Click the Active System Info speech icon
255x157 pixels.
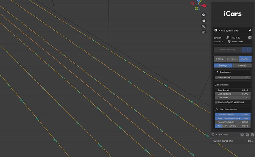point(216,31)
